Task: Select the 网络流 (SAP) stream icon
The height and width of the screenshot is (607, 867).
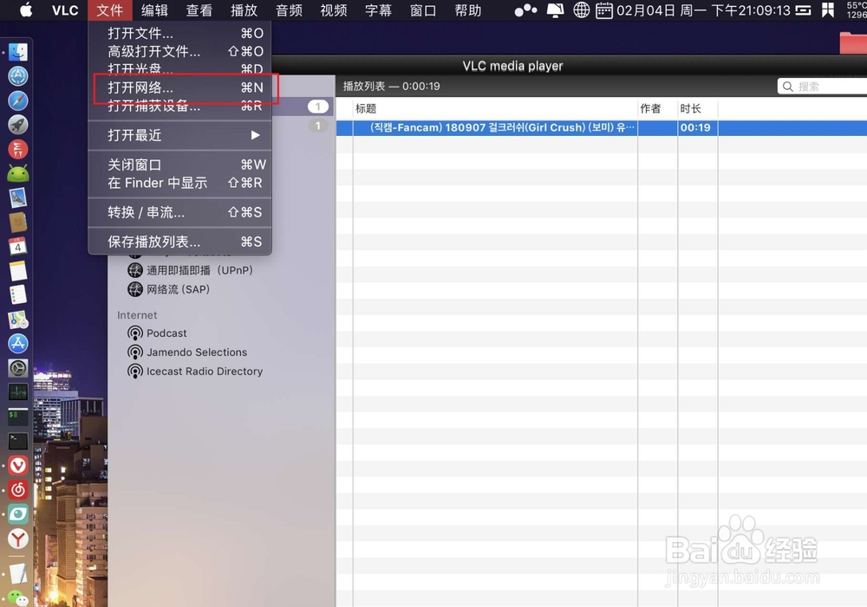Action: point(135,289)
